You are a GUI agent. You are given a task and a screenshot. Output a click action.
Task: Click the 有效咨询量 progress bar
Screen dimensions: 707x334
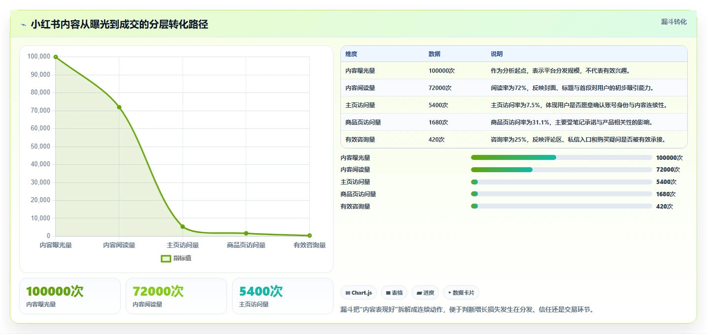[562, 206]
